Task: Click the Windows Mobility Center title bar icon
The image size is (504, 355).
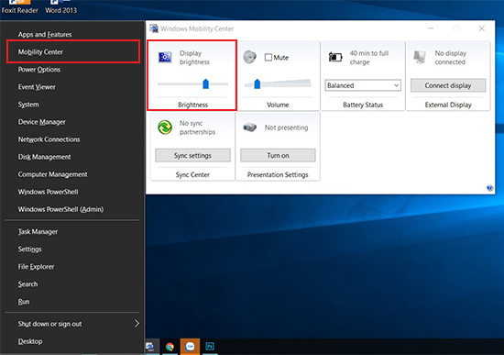Action: [x=154, y=28]
